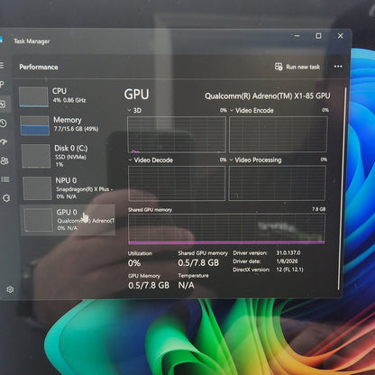375x375 pixels.
Task: Open the hamburger navigation menu
Action: [x=2, y=65]
